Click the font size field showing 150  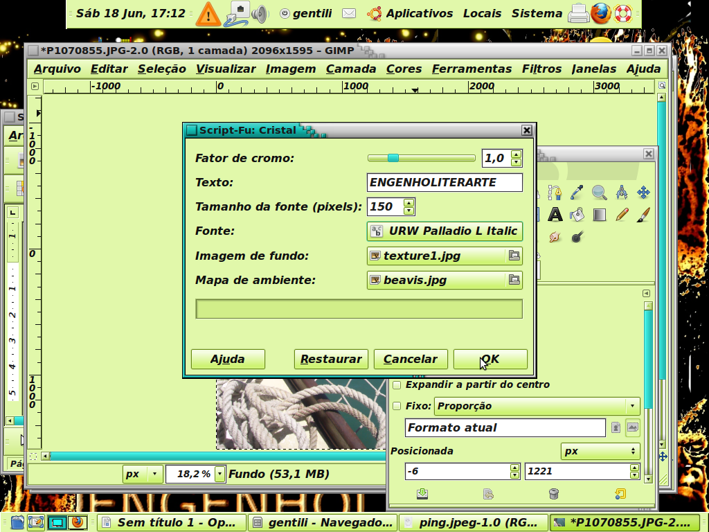point(385,206)
